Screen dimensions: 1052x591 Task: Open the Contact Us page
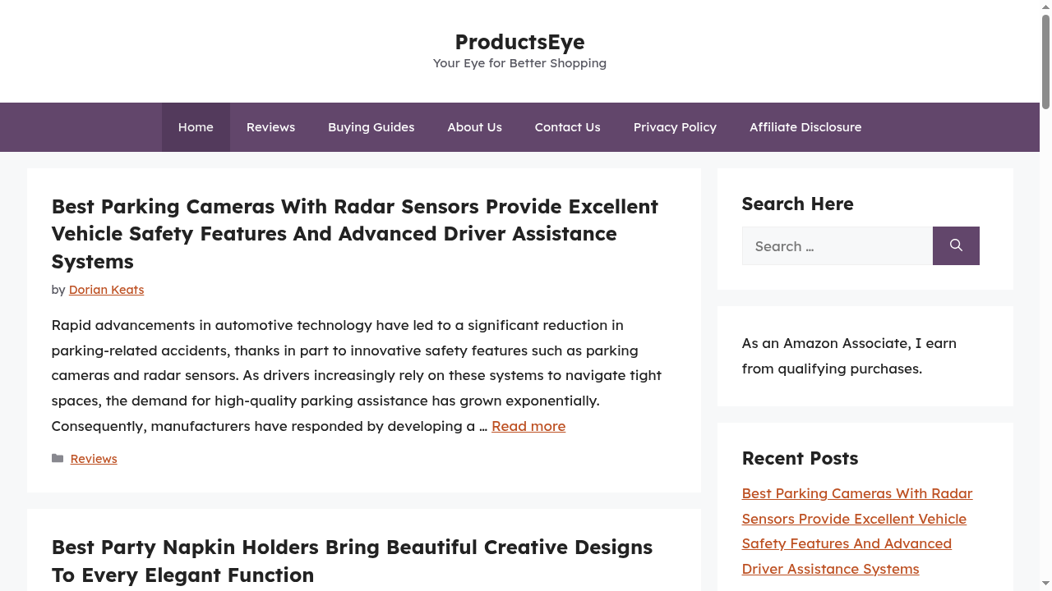click(567, 127)
